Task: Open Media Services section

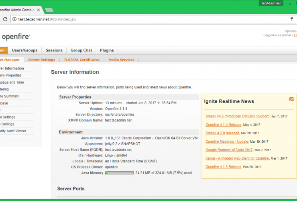Action: (x=121, y=60)
